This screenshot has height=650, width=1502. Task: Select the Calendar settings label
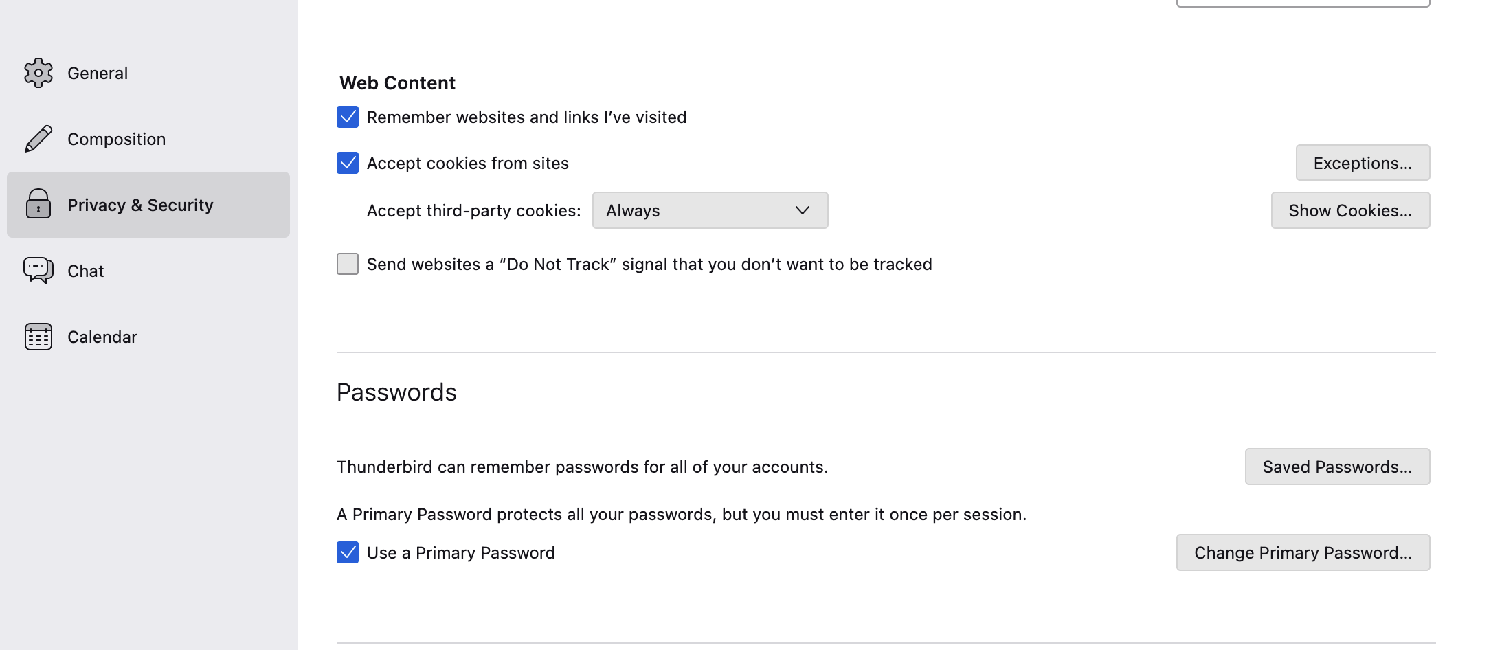click(x=102, y=337)
